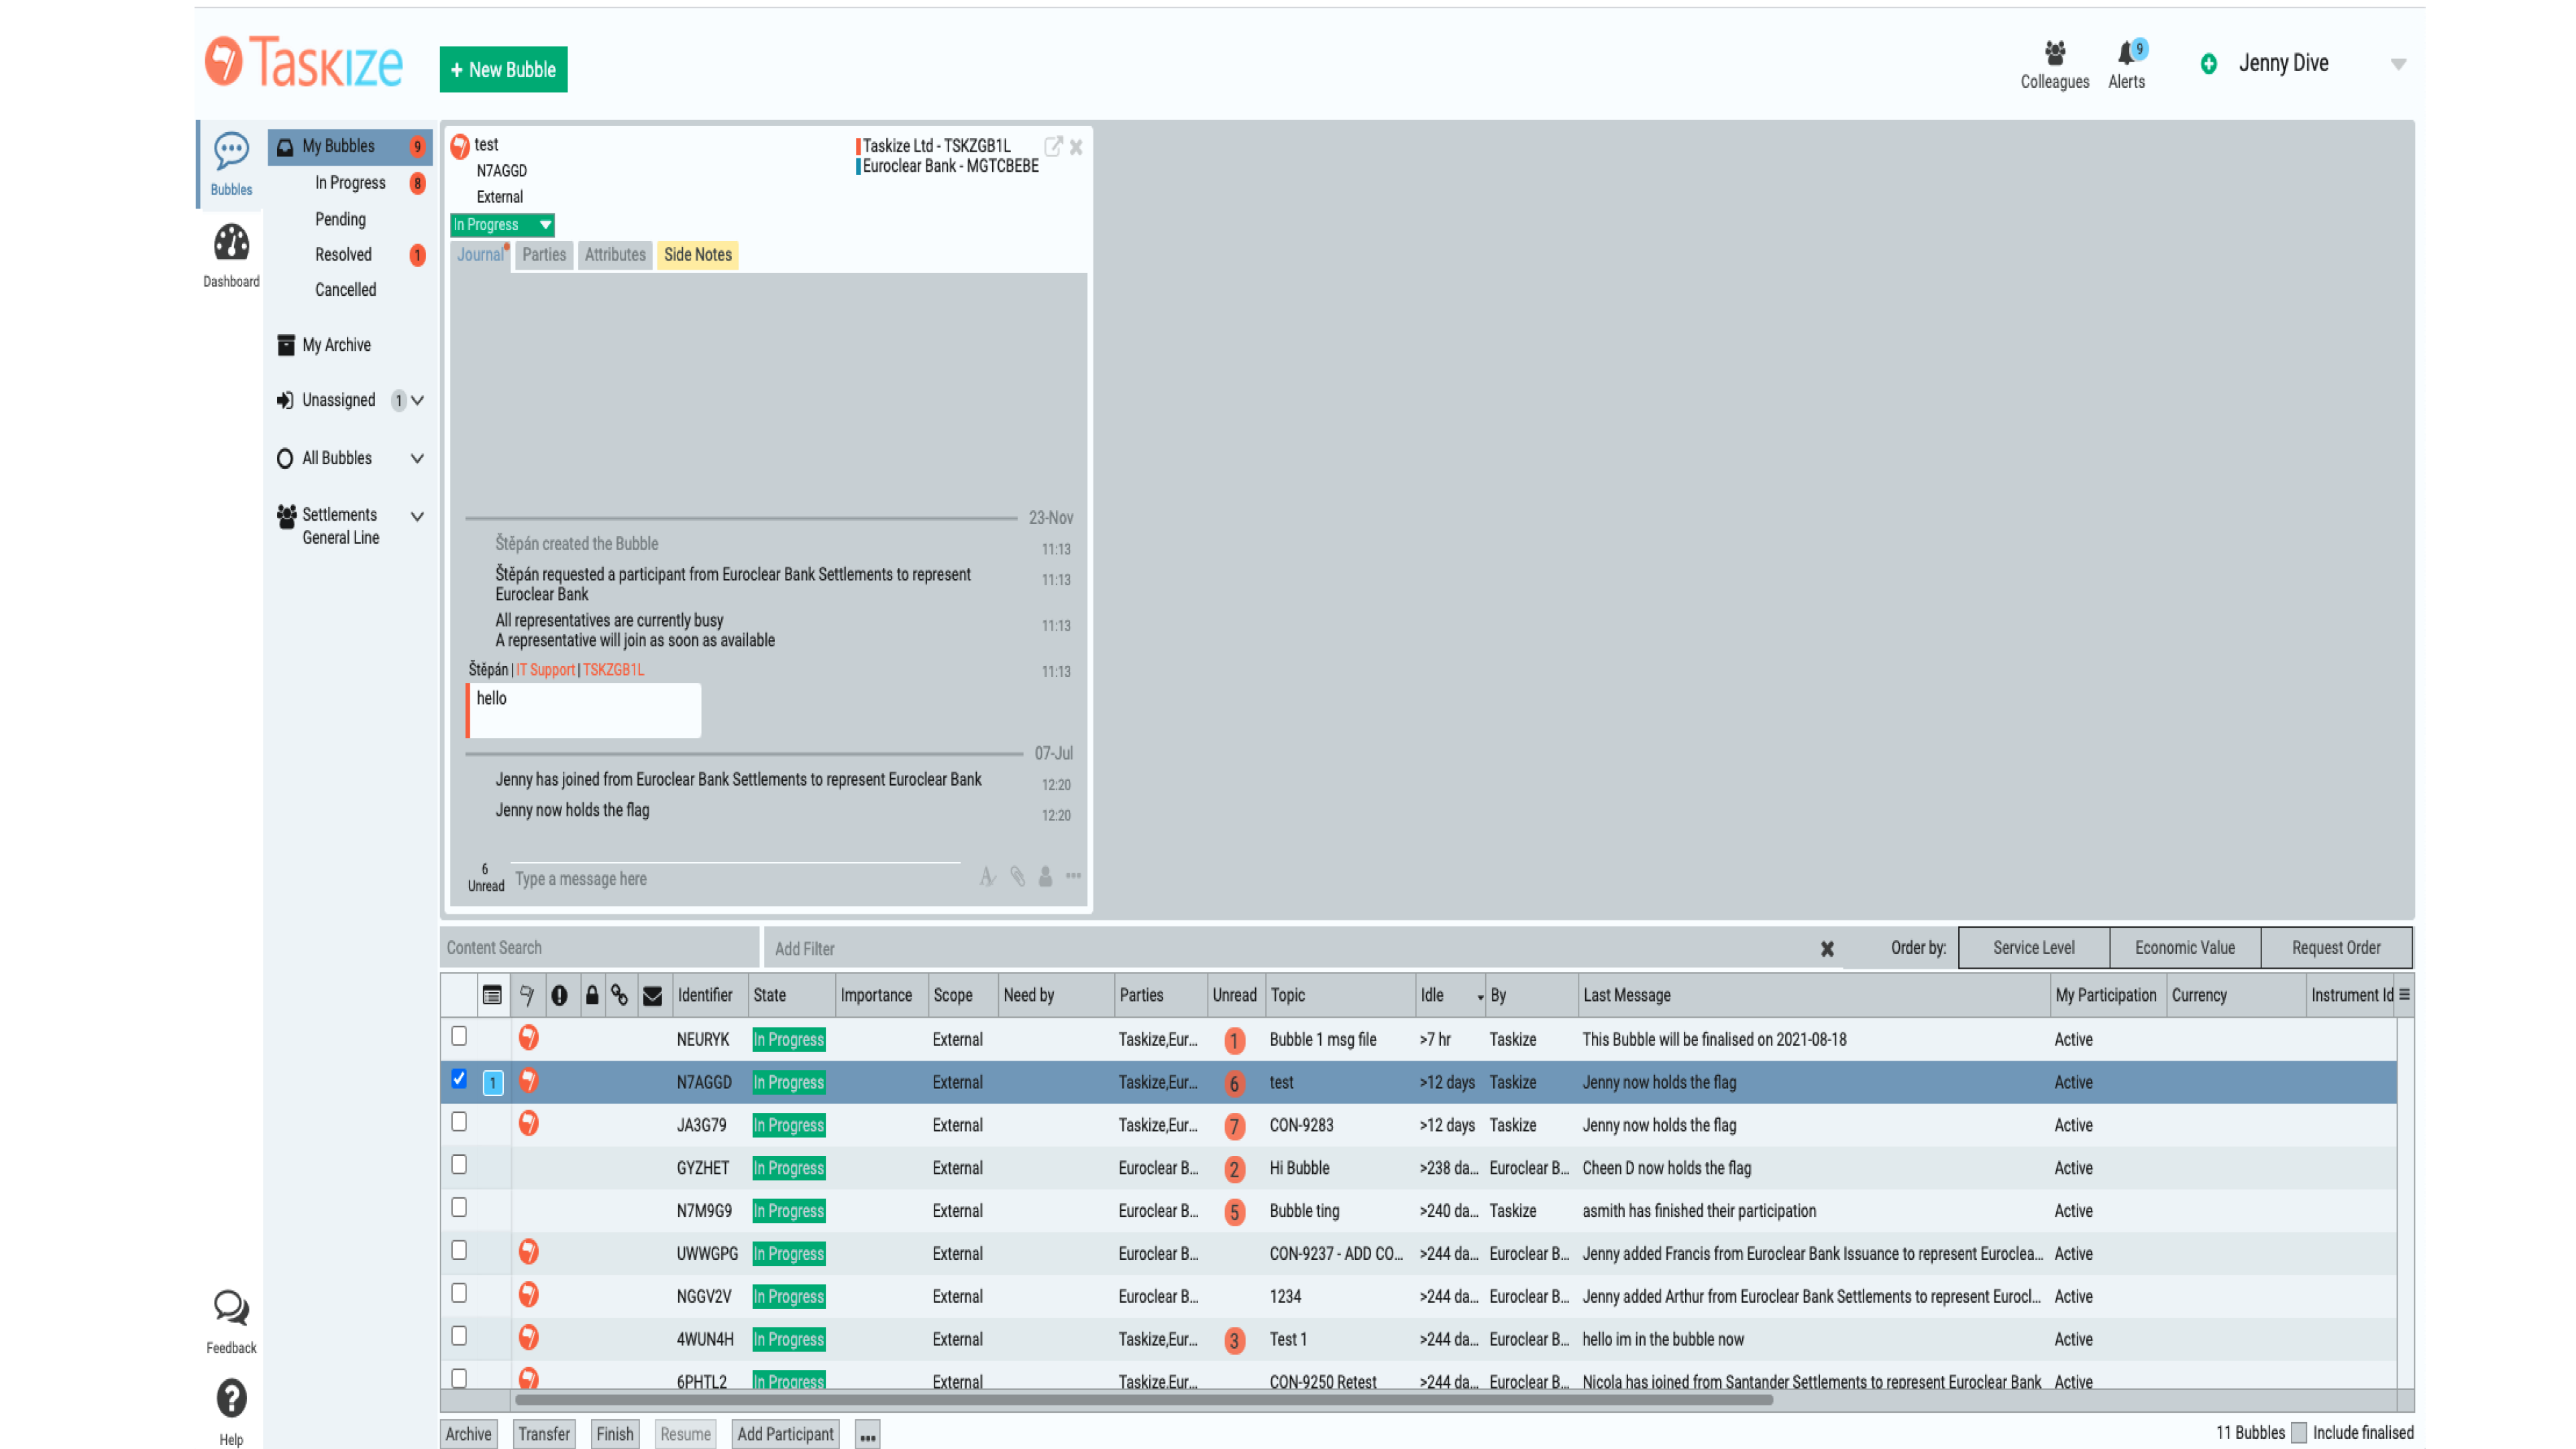
Task: Tick the checkbox for NGGV2V row
Action: point(459,1294)
